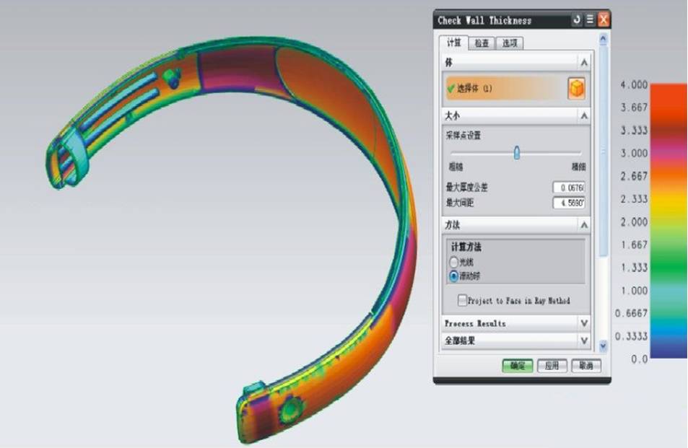Image resolution: width=688 pixels, height=448 pixels.
Task: Switch to the 选项 tab
Action: point(509,43)
